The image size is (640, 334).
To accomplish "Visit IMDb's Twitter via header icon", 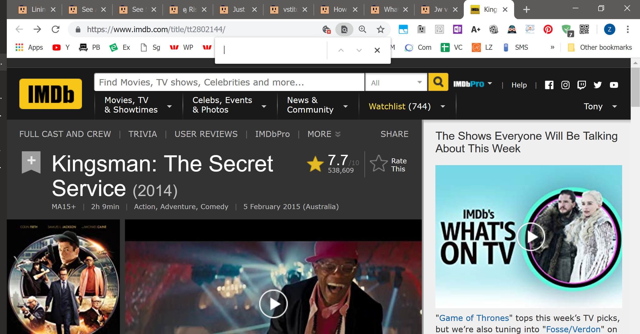I will [598, 85].
